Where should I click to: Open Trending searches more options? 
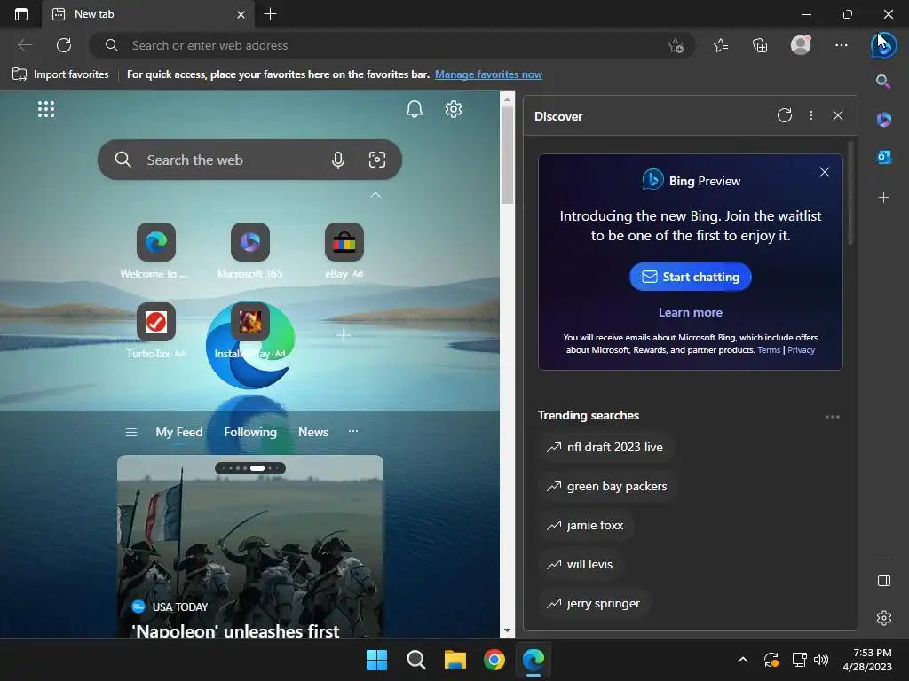pyautogui.click(x=833, y=417)
